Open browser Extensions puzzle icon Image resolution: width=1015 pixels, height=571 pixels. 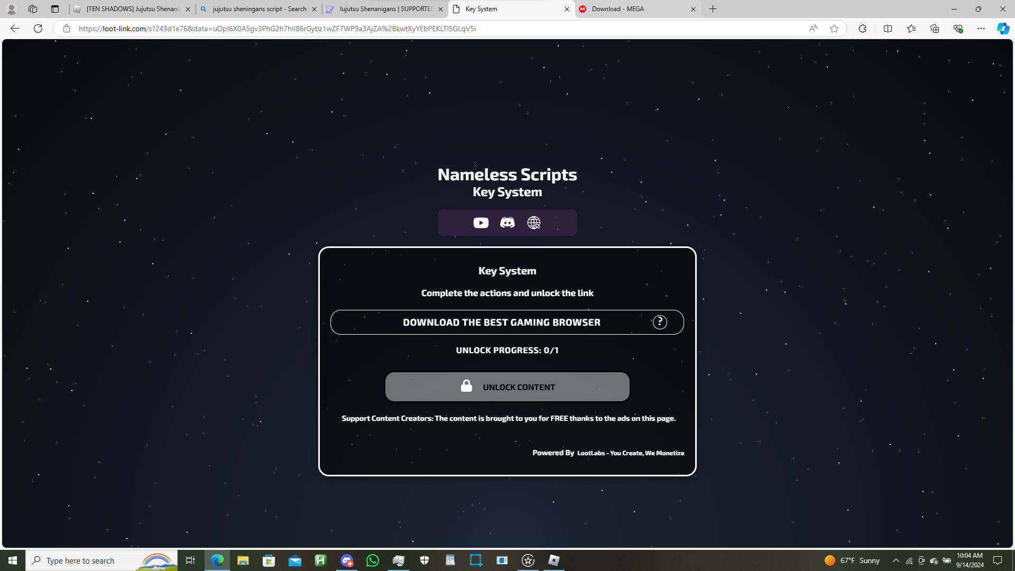(862, 29)
